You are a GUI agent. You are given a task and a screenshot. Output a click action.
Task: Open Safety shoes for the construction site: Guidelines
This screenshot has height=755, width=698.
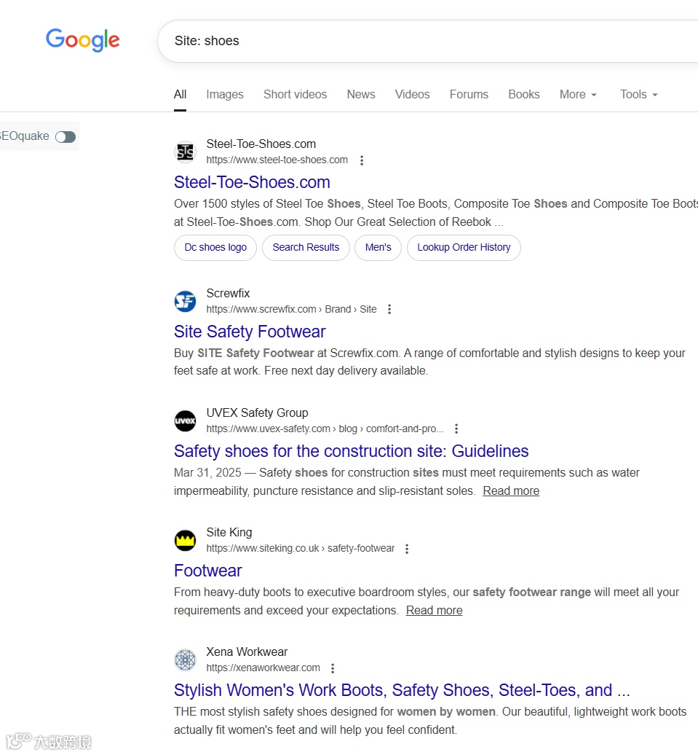tap(351, 451)
